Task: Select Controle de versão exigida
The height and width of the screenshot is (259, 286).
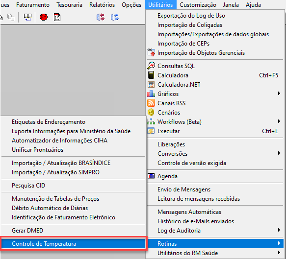Action: tap(215, 163)
